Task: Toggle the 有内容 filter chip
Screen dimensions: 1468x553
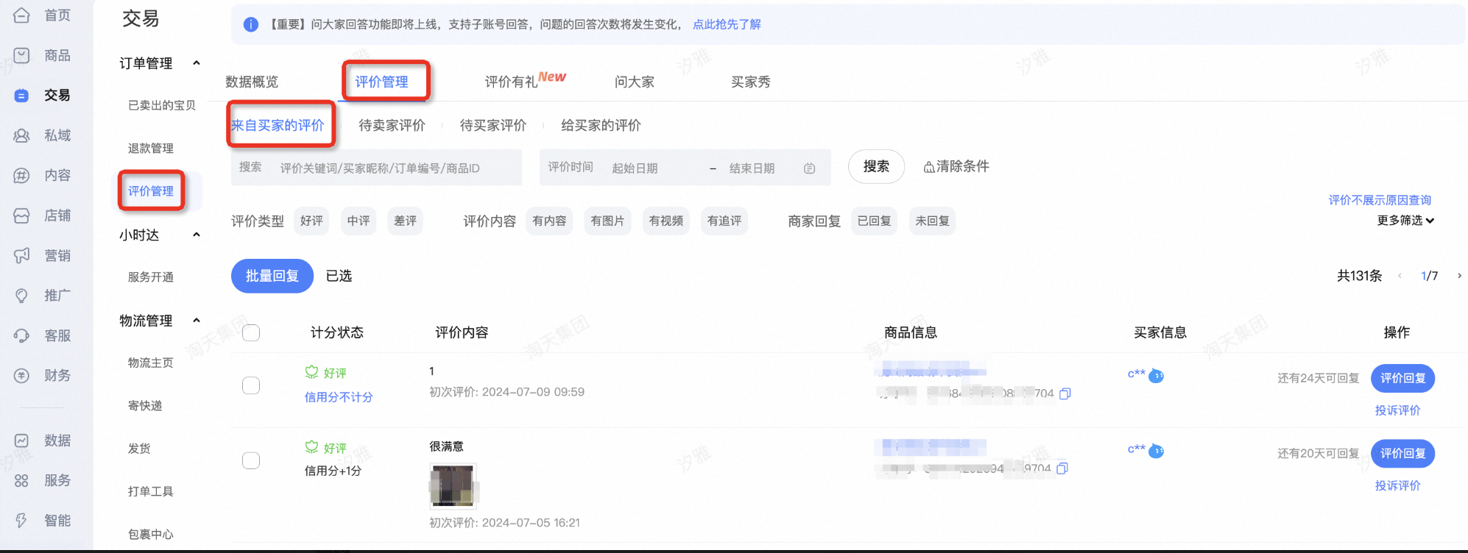Action: (549, 221)
